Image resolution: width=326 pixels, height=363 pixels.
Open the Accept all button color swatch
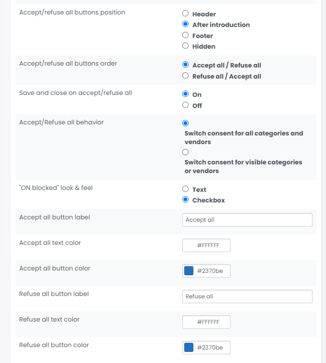189,271
